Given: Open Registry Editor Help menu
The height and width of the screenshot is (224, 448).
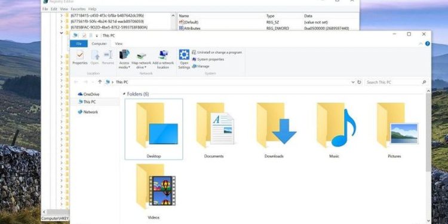Looking at the screenshot, I should point(92,9).
